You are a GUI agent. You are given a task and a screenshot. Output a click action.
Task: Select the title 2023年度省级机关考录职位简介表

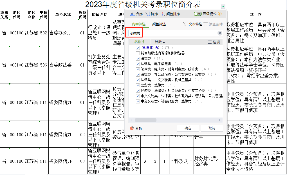(x=143, y=5)
